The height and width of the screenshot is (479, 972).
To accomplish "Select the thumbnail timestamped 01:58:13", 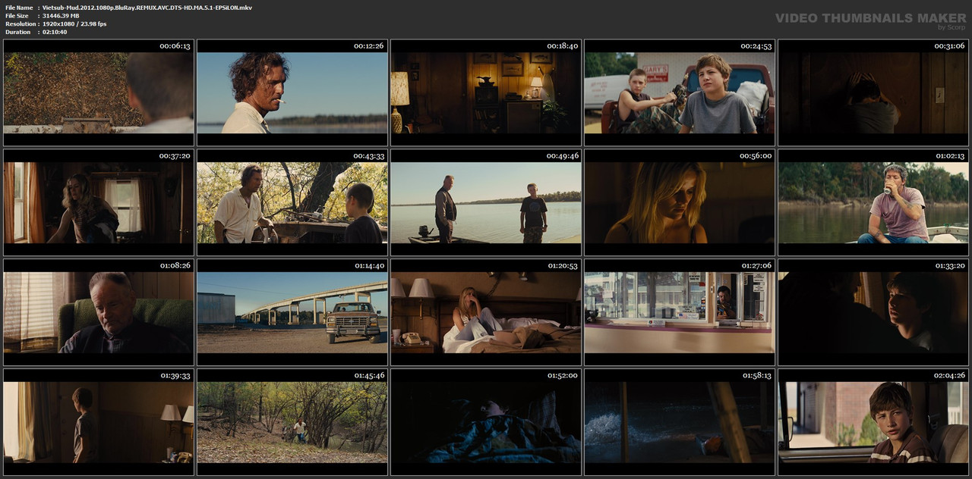I will point(680,422).
